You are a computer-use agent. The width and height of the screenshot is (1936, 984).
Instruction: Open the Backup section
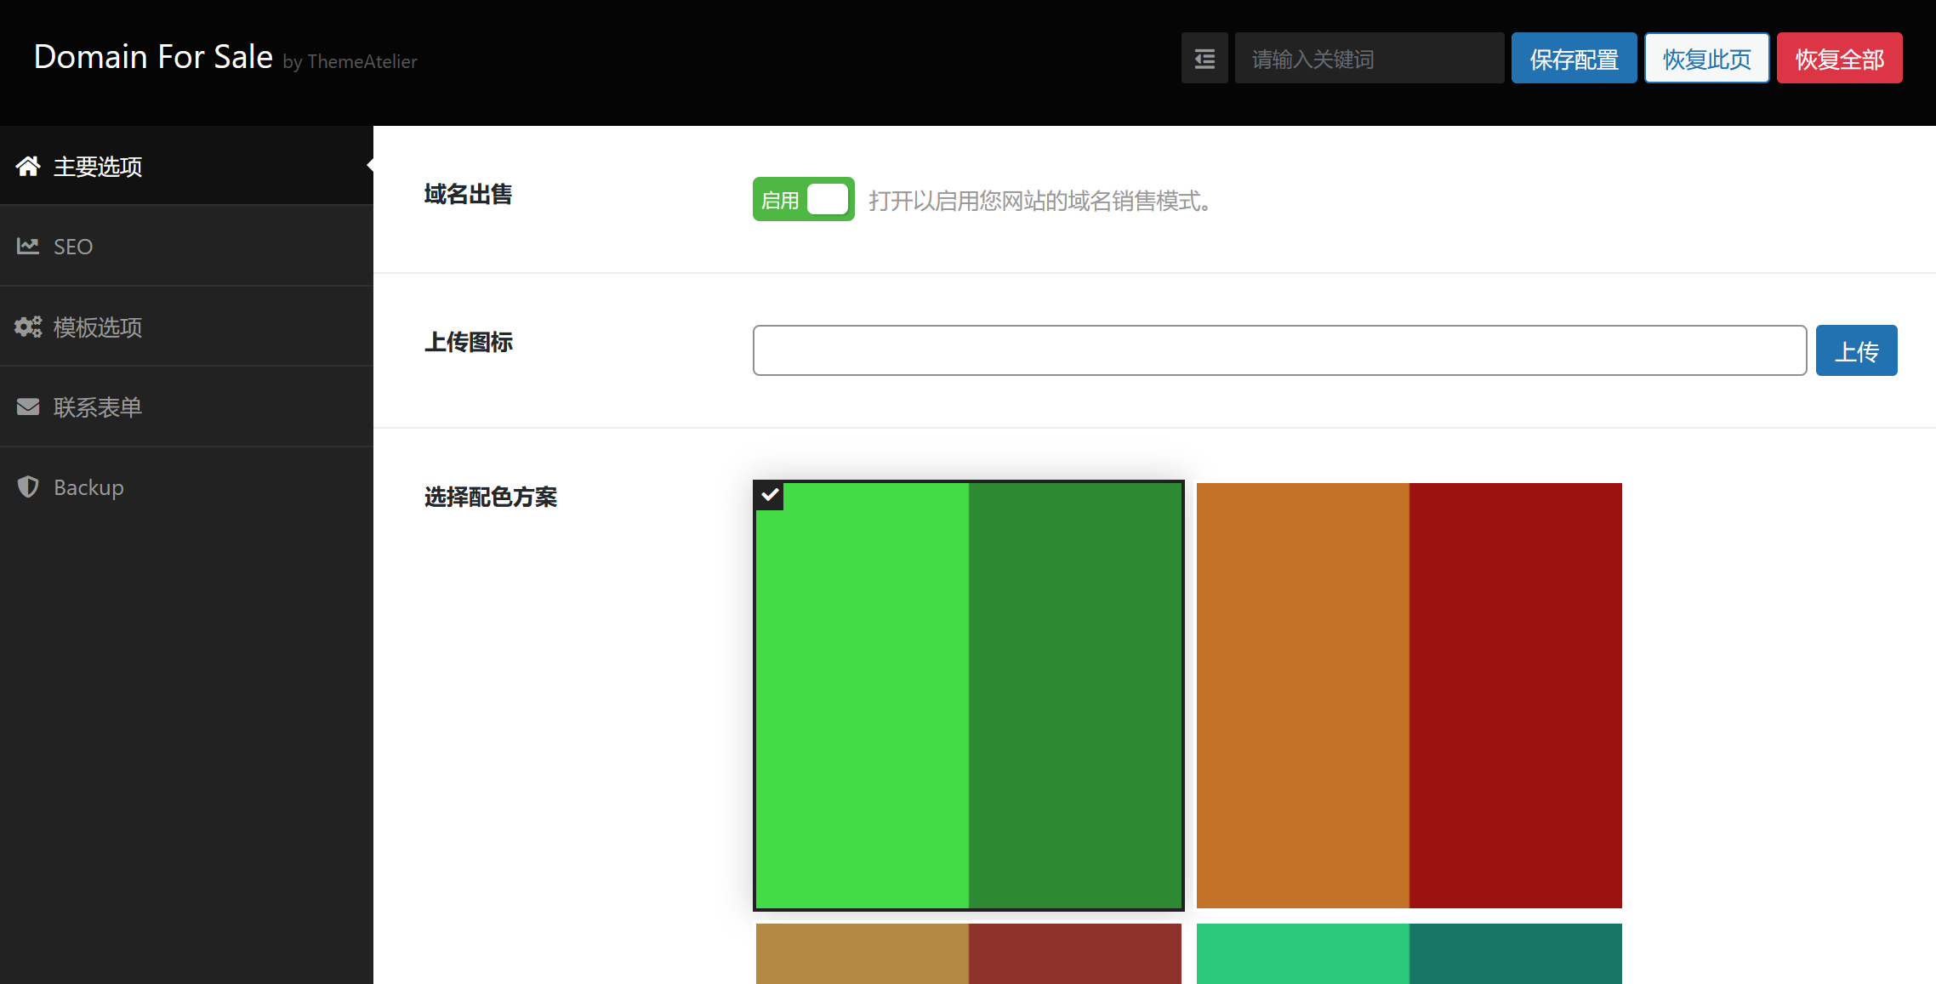click(88, 487)
